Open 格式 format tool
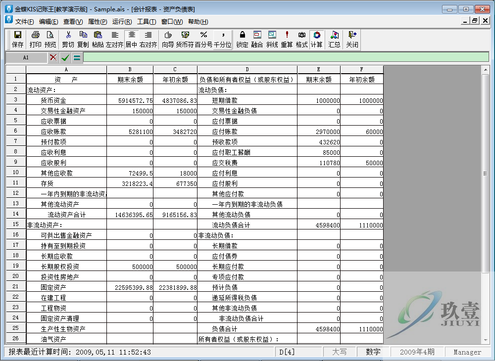Screen dimensions: 495x361 [x=301, y=40]
